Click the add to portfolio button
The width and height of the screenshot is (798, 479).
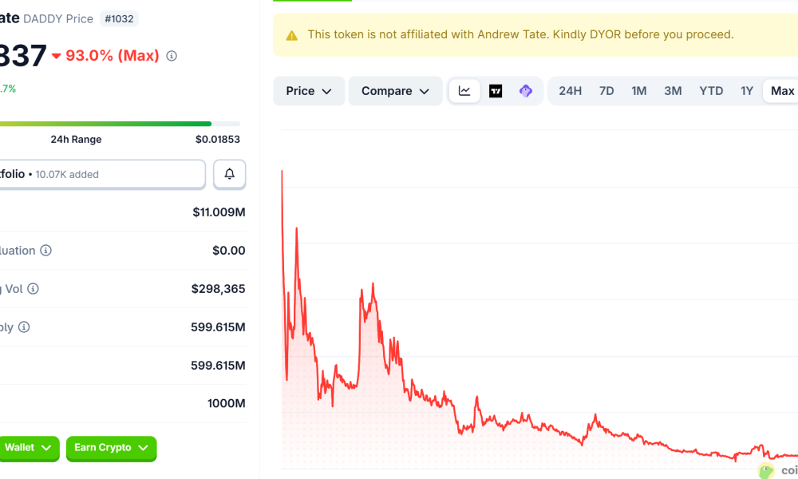coord(102,174)
